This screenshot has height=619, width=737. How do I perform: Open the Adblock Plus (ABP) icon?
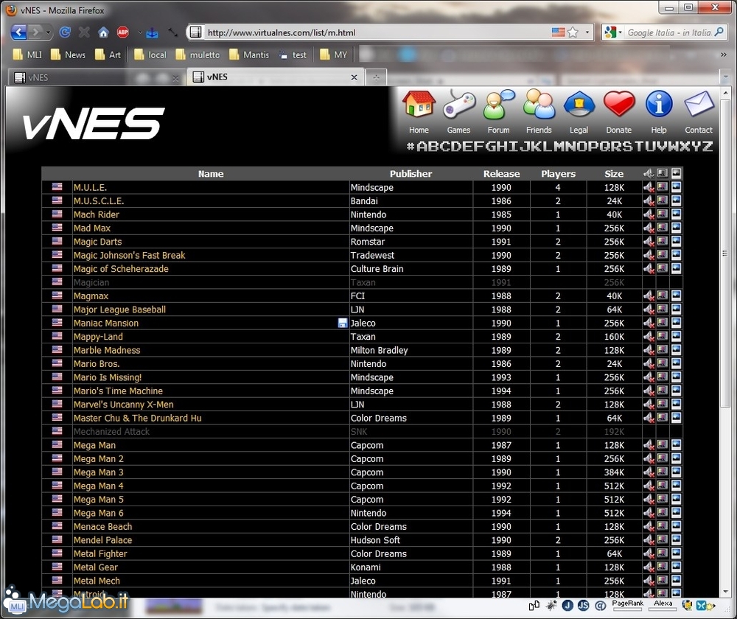tap(122, 32)
